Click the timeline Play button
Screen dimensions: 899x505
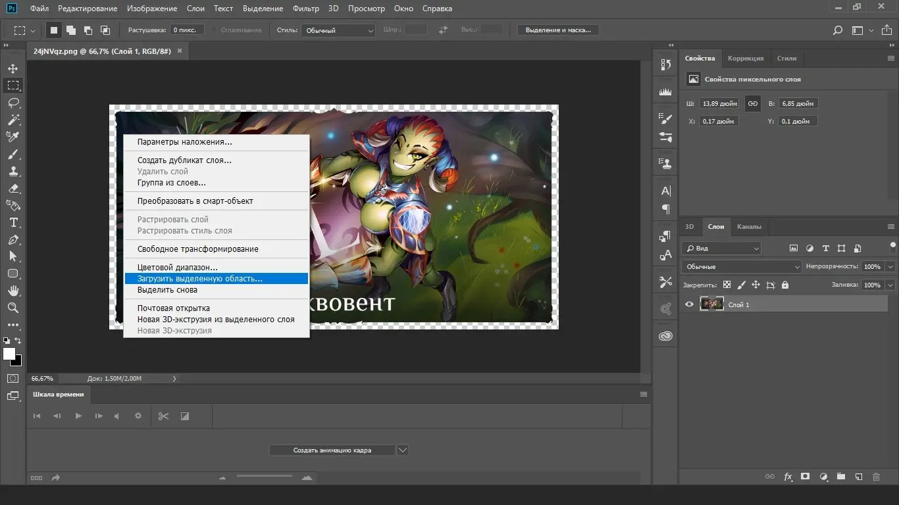[x=78, y=416]
